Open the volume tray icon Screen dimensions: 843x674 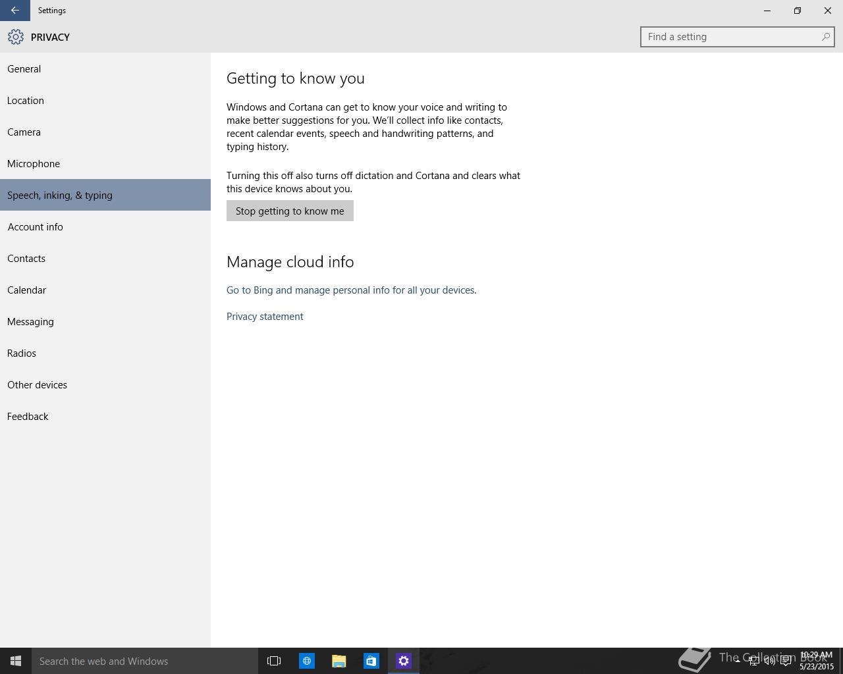769,661
